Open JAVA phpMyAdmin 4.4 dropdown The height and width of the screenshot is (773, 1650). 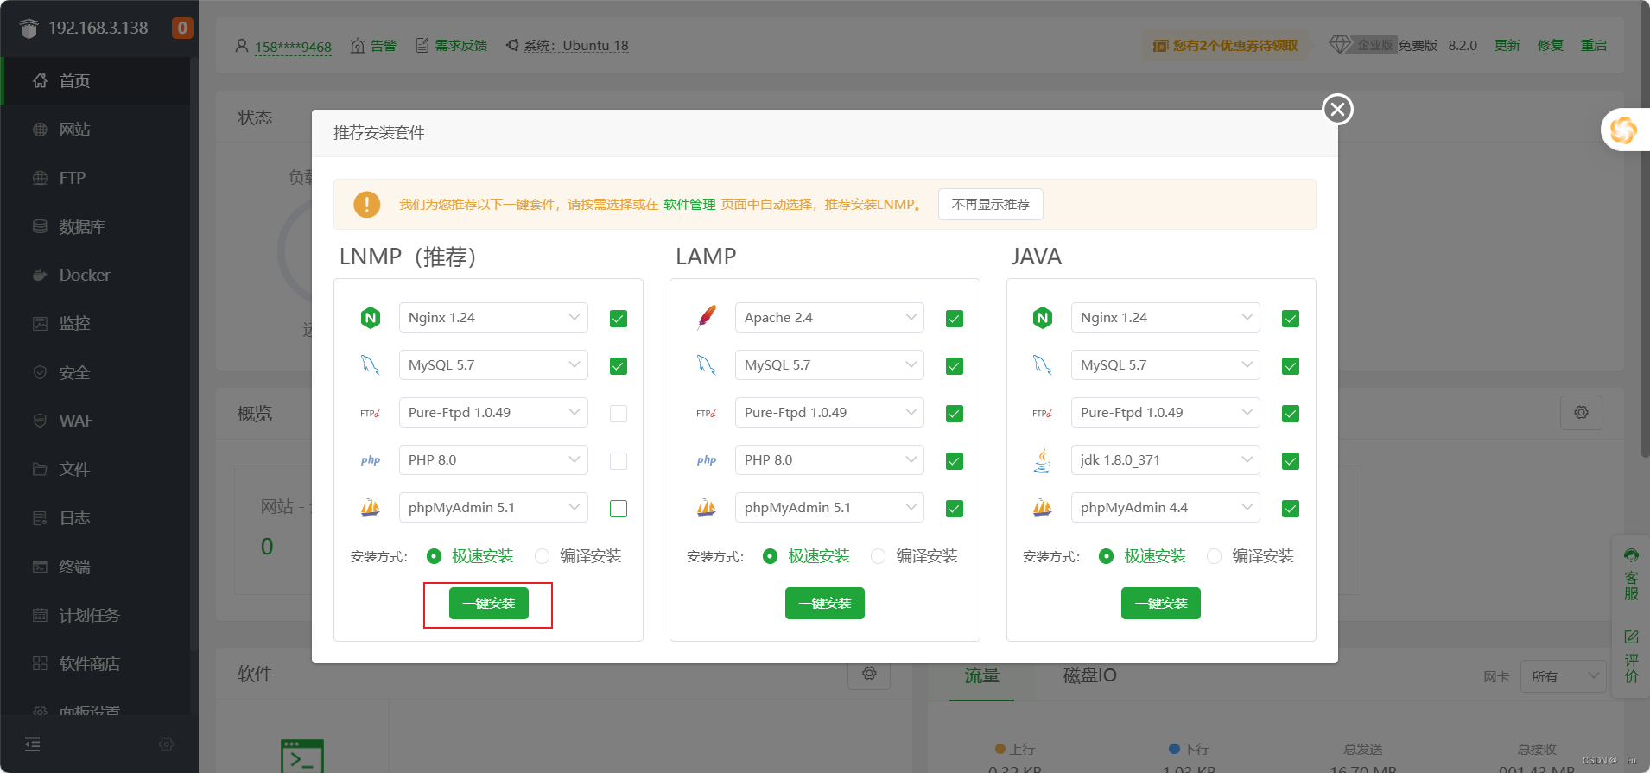1165,508
